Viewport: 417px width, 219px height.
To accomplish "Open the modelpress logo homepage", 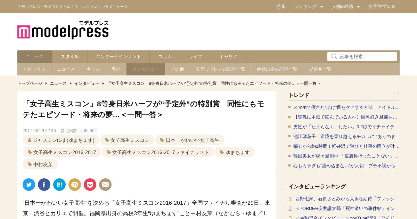I will [x=63, y=30].
